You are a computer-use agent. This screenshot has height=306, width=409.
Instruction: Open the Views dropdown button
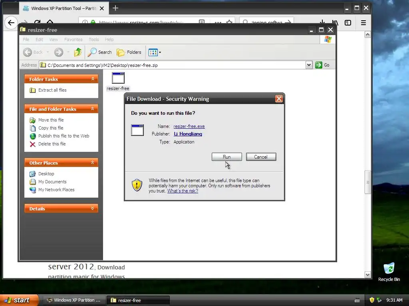point(155,52)
